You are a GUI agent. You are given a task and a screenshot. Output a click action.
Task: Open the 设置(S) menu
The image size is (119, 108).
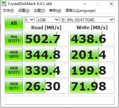[x=24, y=11]
